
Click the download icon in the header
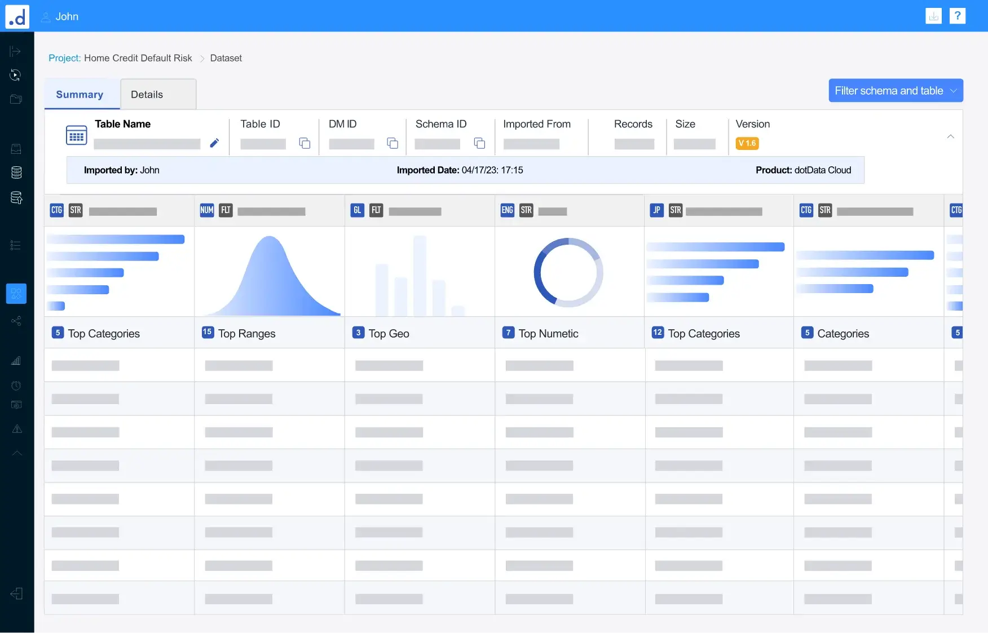click(x=934, y=16)
